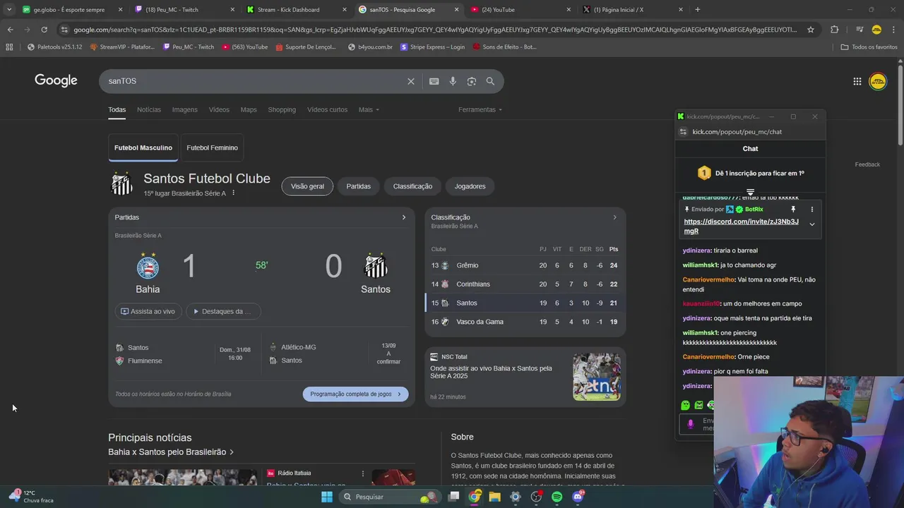904x508 pixels.
Task: Open the bookmarks bar apps grid
Action: (9, 47)
